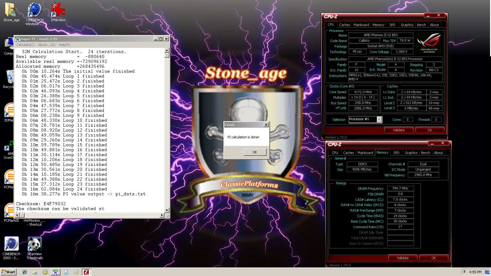Open Internet Explorer from the taskbar
Screen dimensions: 491x276
point(25,272)
